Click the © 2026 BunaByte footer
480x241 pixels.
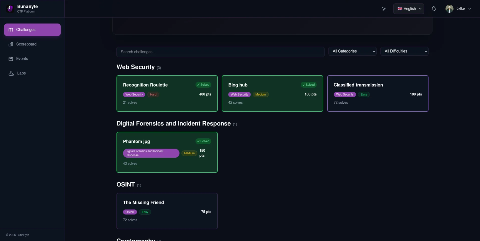(x=17, y=235)
